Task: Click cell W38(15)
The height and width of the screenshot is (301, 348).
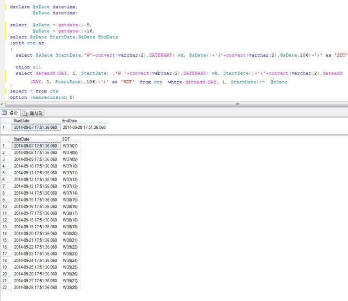Action: tap(71, 200)
